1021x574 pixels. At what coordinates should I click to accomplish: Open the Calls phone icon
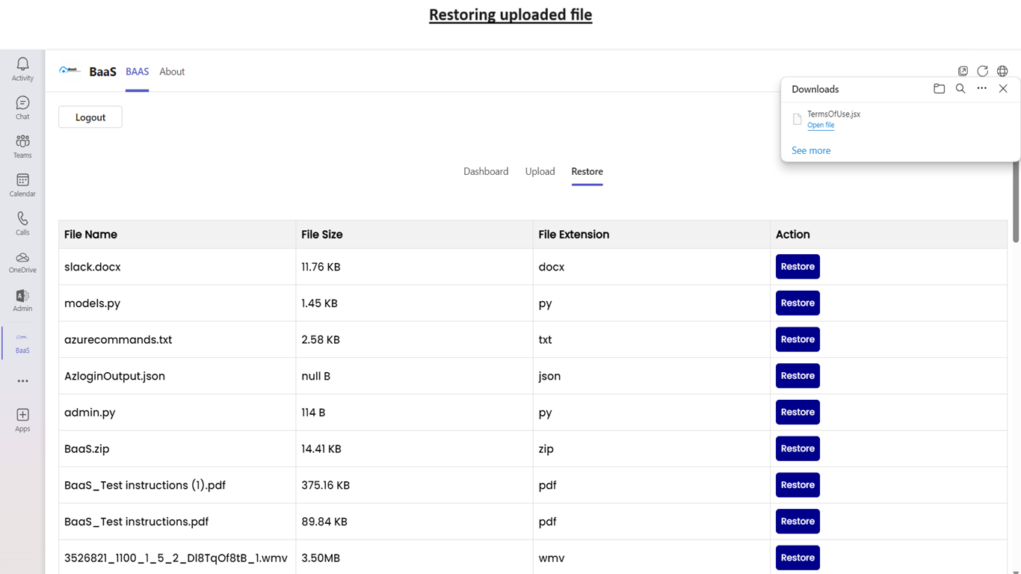click(x=22, y=218)
